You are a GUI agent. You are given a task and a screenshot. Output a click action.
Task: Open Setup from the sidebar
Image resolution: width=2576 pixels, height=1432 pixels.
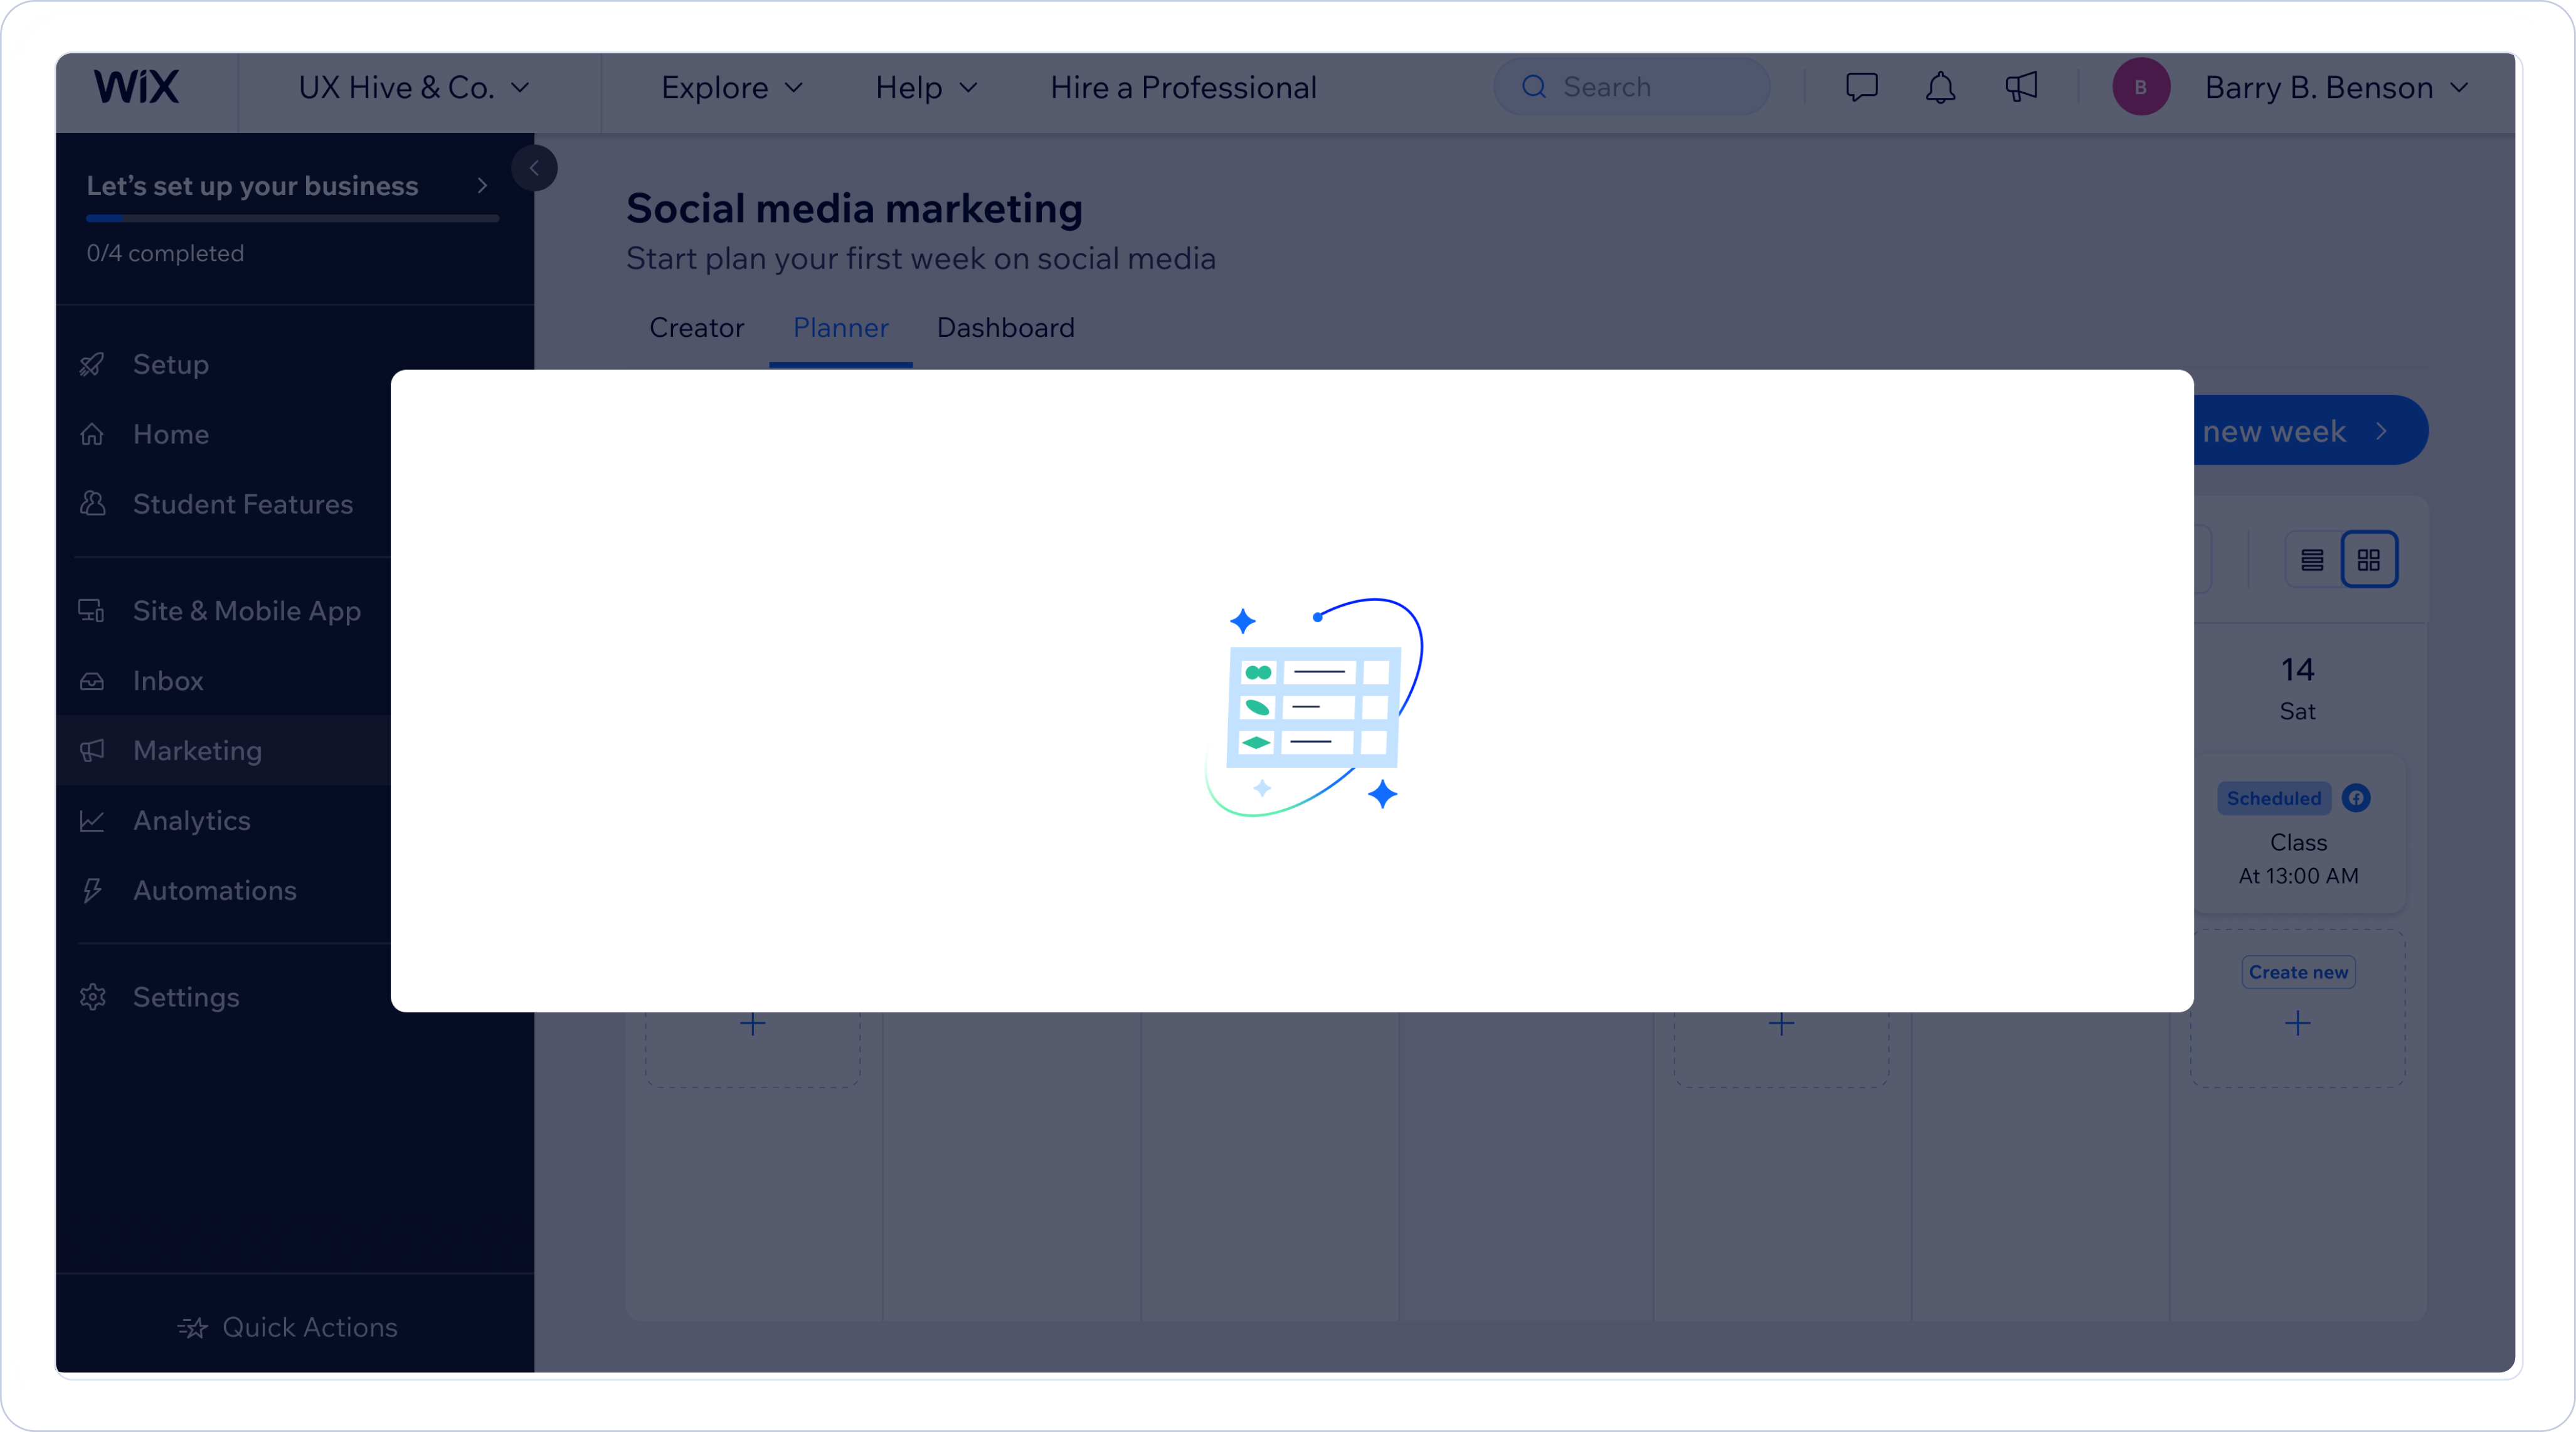pos(171,364)
